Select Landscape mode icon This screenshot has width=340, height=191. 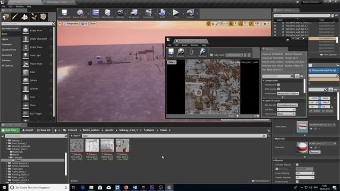[24, 17]
